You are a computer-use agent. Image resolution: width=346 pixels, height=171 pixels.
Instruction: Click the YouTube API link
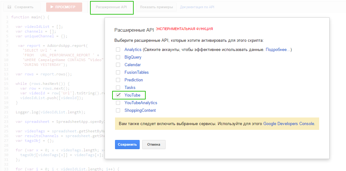pos(132,95)
